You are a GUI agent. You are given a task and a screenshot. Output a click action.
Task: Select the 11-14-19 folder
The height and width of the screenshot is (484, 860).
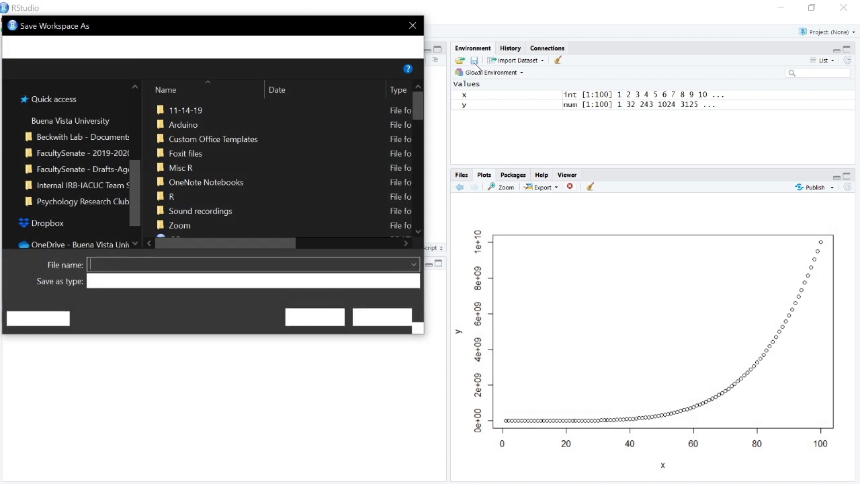185,110
